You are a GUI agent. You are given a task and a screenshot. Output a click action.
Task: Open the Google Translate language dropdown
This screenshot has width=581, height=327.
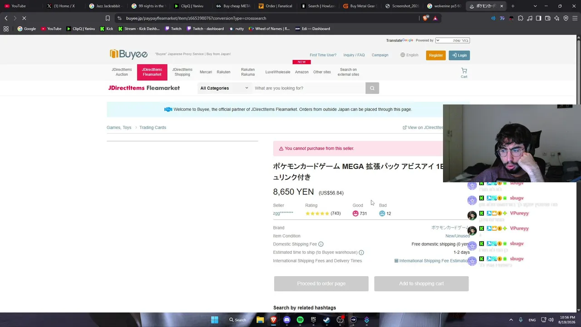(x=452, y=40)
